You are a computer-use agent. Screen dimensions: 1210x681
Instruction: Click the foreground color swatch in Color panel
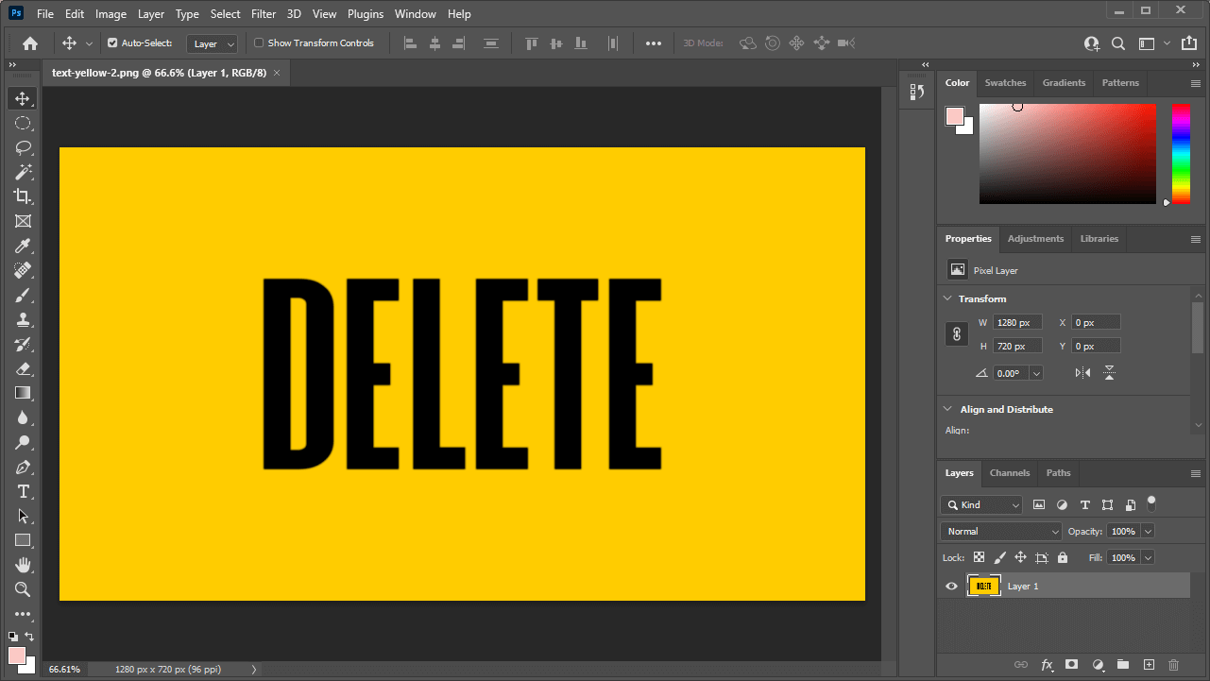(x=955, y=116)
